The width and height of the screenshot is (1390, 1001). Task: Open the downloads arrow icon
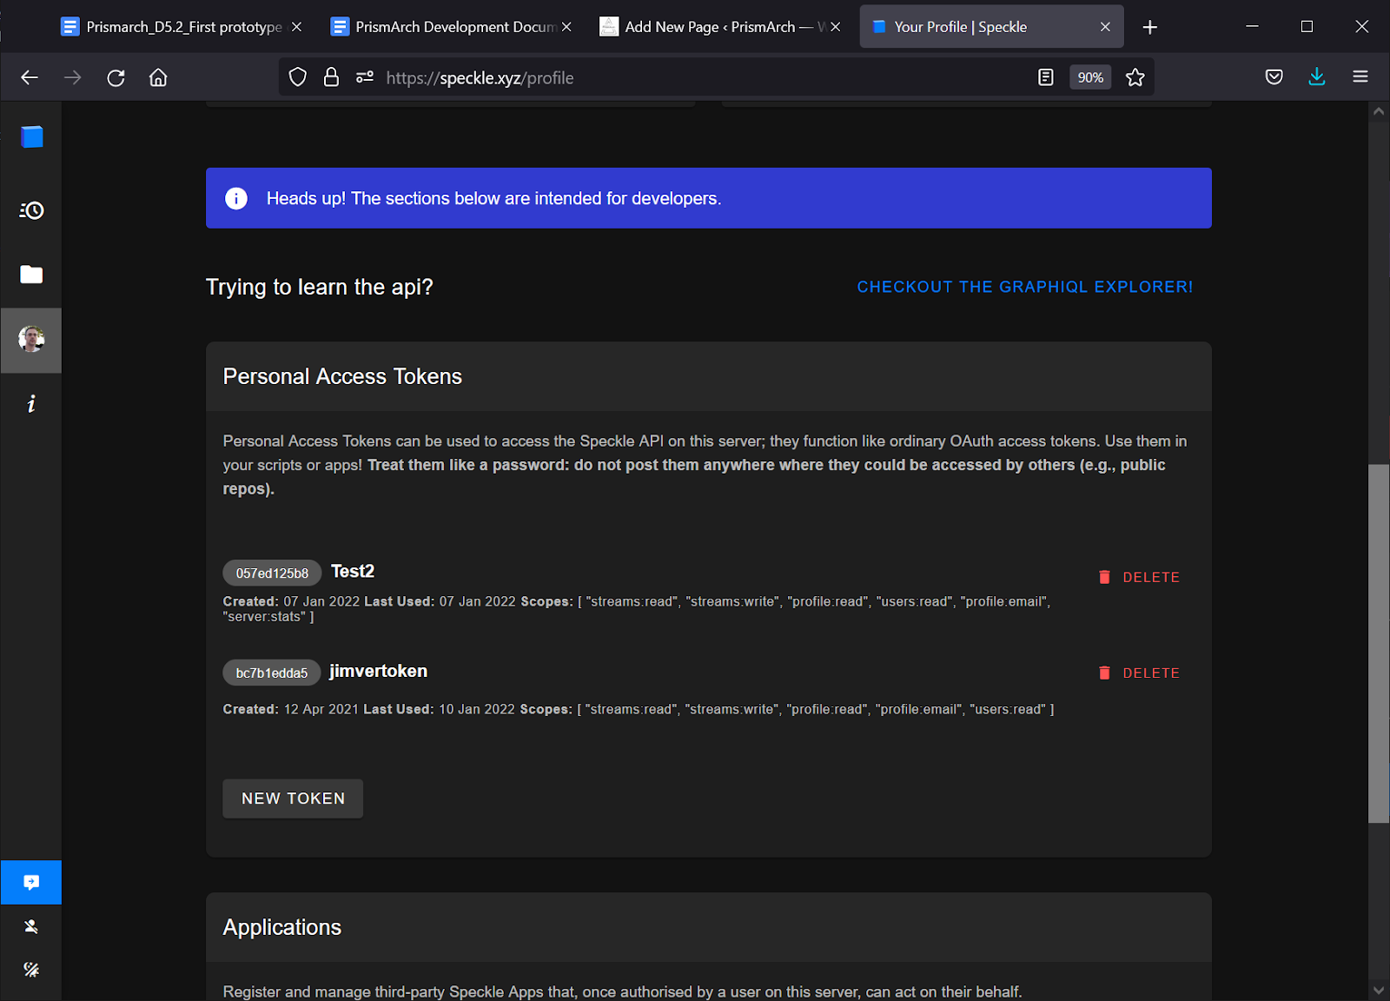[x=1317, y=77]
